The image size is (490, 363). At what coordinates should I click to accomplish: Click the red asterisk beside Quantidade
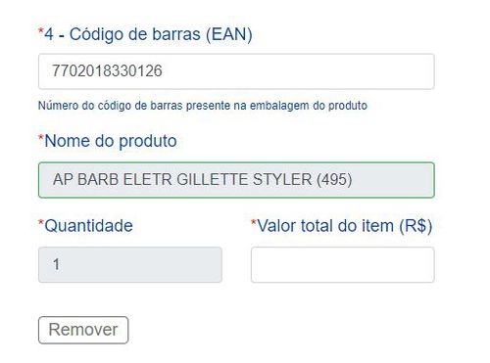tap(41, 223)
